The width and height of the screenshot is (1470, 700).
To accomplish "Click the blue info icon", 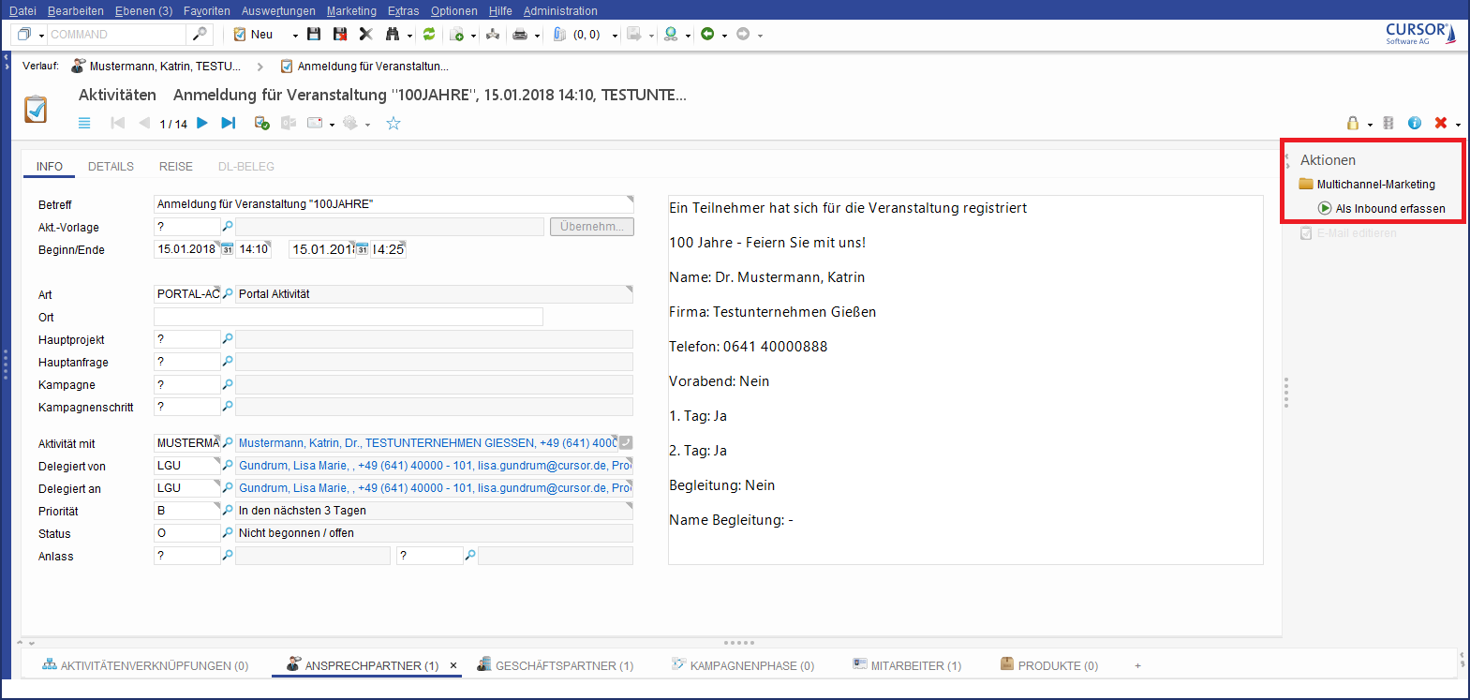I will [1415, 123].
